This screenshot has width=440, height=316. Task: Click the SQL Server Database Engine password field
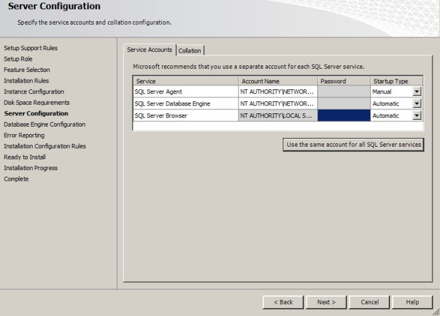(344, 104)
